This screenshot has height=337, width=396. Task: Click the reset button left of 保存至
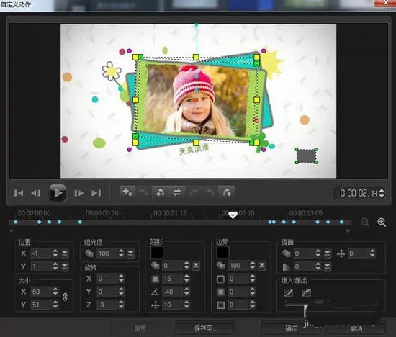coord(140,328)
